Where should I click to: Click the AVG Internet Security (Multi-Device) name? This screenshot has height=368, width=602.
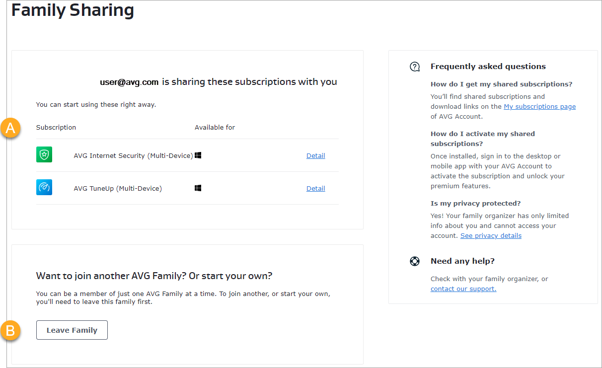tap(133, 155)
